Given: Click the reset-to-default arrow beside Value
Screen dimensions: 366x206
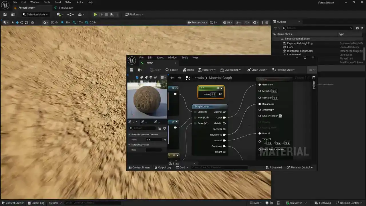Looking at the screenshot, I should point(165,140).
